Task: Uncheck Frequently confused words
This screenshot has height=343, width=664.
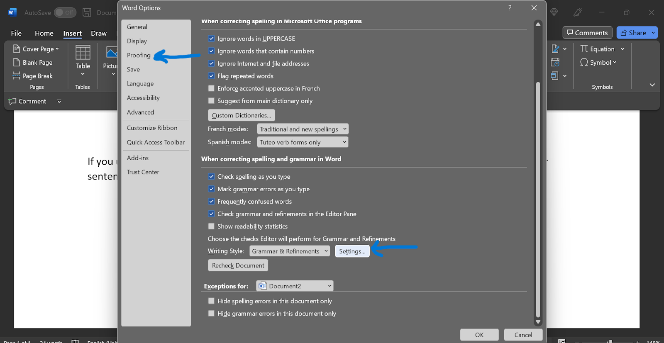Action: [211, 202]
